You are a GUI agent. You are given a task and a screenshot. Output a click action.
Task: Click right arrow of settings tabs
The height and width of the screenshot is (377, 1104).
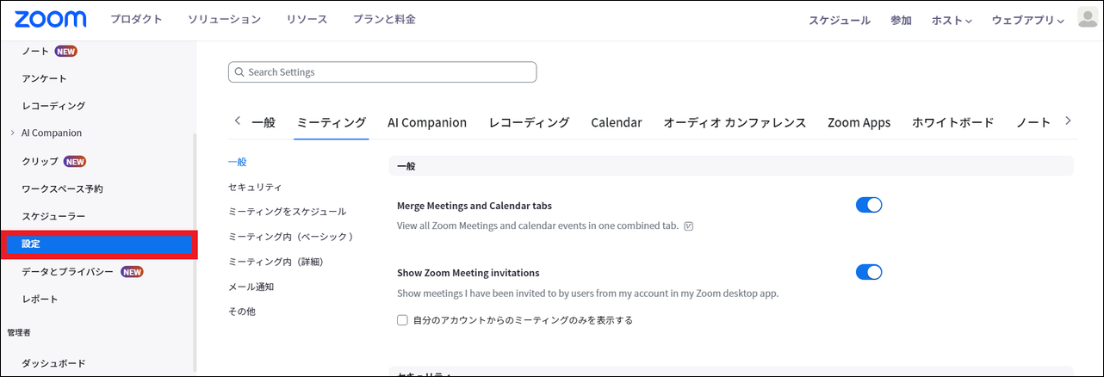pyautogui.click(x=1068, y=121)
